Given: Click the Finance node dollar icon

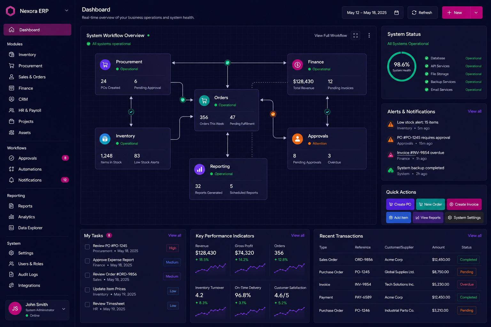Looking at the screenshot, I should pyautogui.click(x=298, y=65).
